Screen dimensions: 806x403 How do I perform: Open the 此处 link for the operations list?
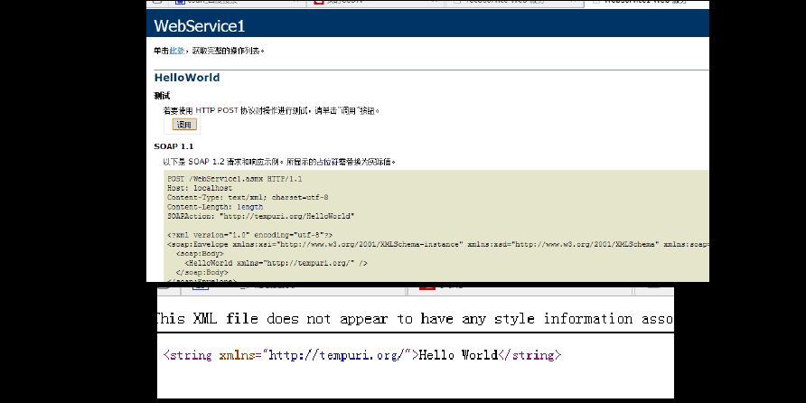click(177, 51)
